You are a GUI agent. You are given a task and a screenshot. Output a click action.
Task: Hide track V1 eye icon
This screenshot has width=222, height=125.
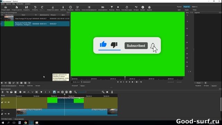(x=9, y=114)
